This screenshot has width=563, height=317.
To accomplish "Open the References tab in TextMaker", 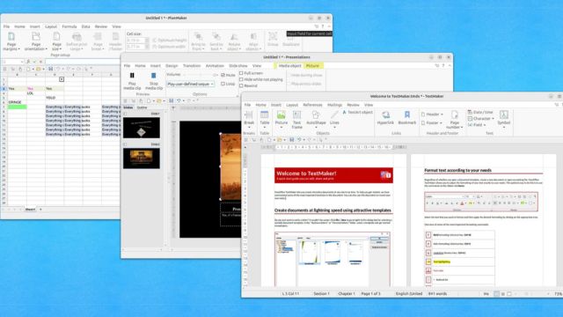I will coord(312,105).
